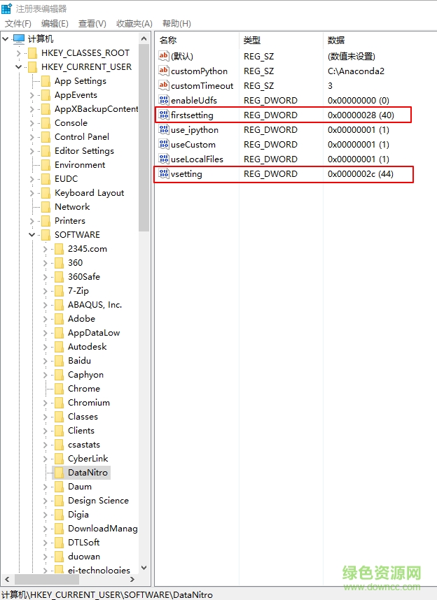
Task: Click the Chrome folder icon
Action: (59, 389)
